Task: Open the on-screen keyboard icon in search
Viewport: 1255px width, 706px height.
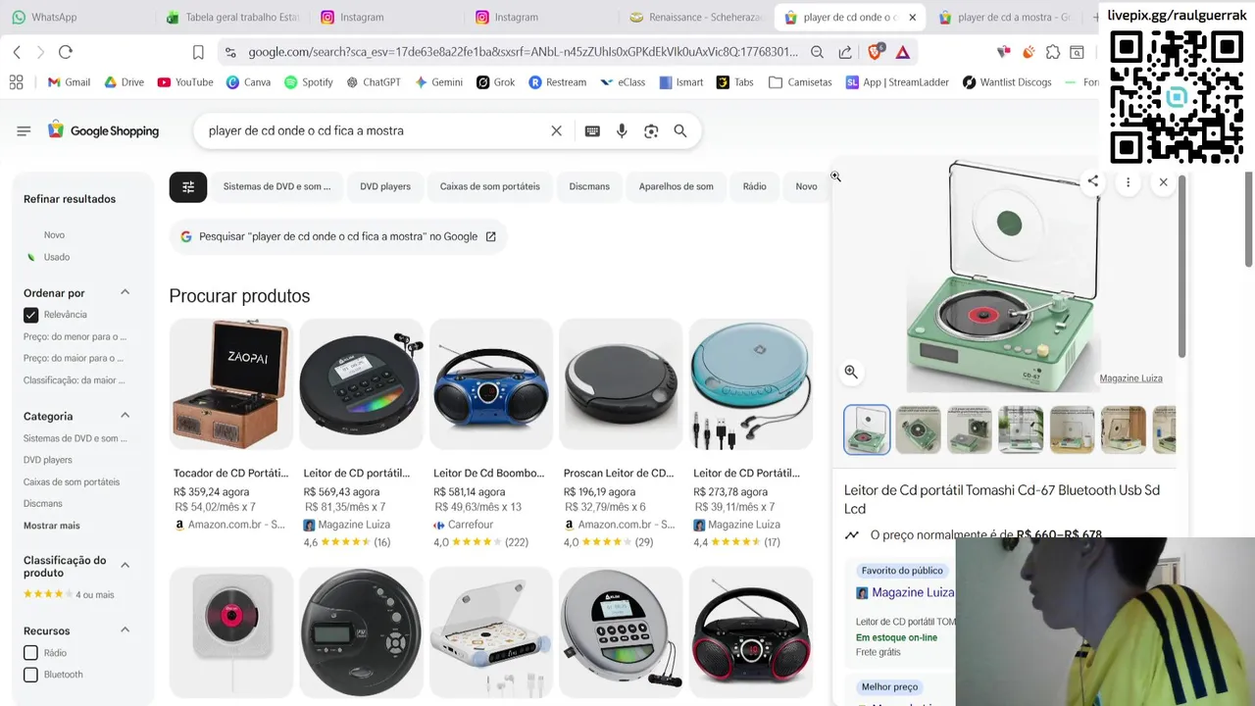Action: pos(592,130)
